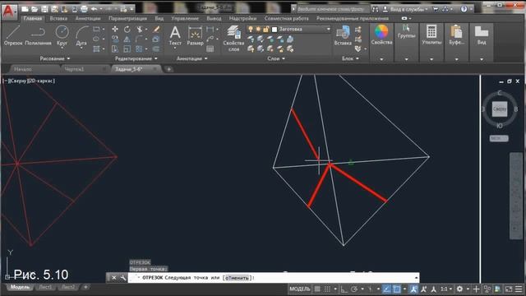
Task: Click the Save icon in quick access toolbar
Action: point(44,9)
